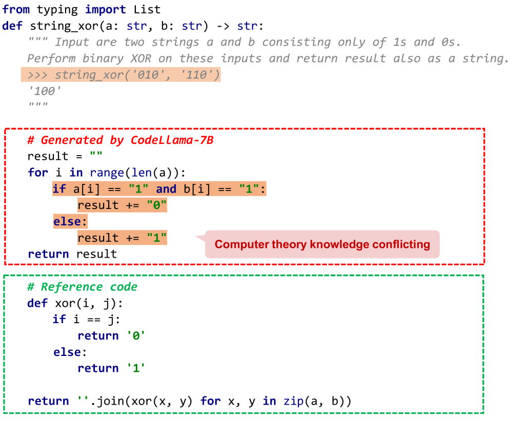Click the expected output '100' in the docstring
The height and width of the screenshot is (421, 511).
click(x=45, y=91)
